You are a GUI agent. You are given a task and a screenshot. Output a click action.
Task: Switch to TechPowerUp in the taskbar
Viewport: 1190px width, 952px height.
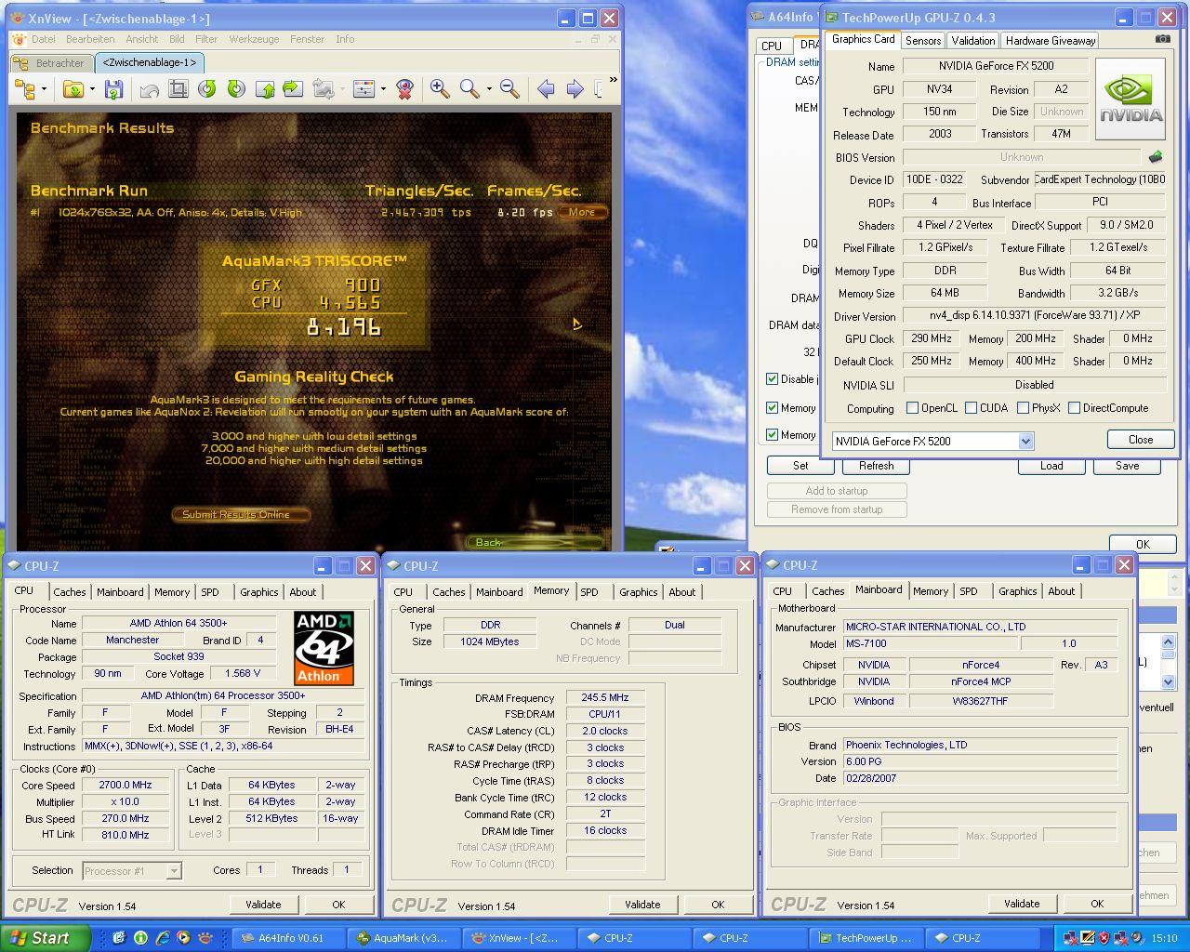tap(866, 938)
